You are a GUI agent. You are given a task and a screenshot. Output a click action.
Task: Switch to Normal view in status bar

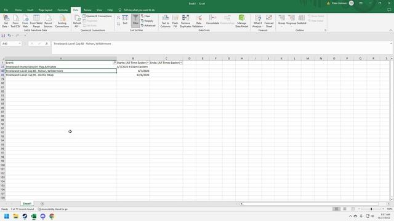[336, 209]
